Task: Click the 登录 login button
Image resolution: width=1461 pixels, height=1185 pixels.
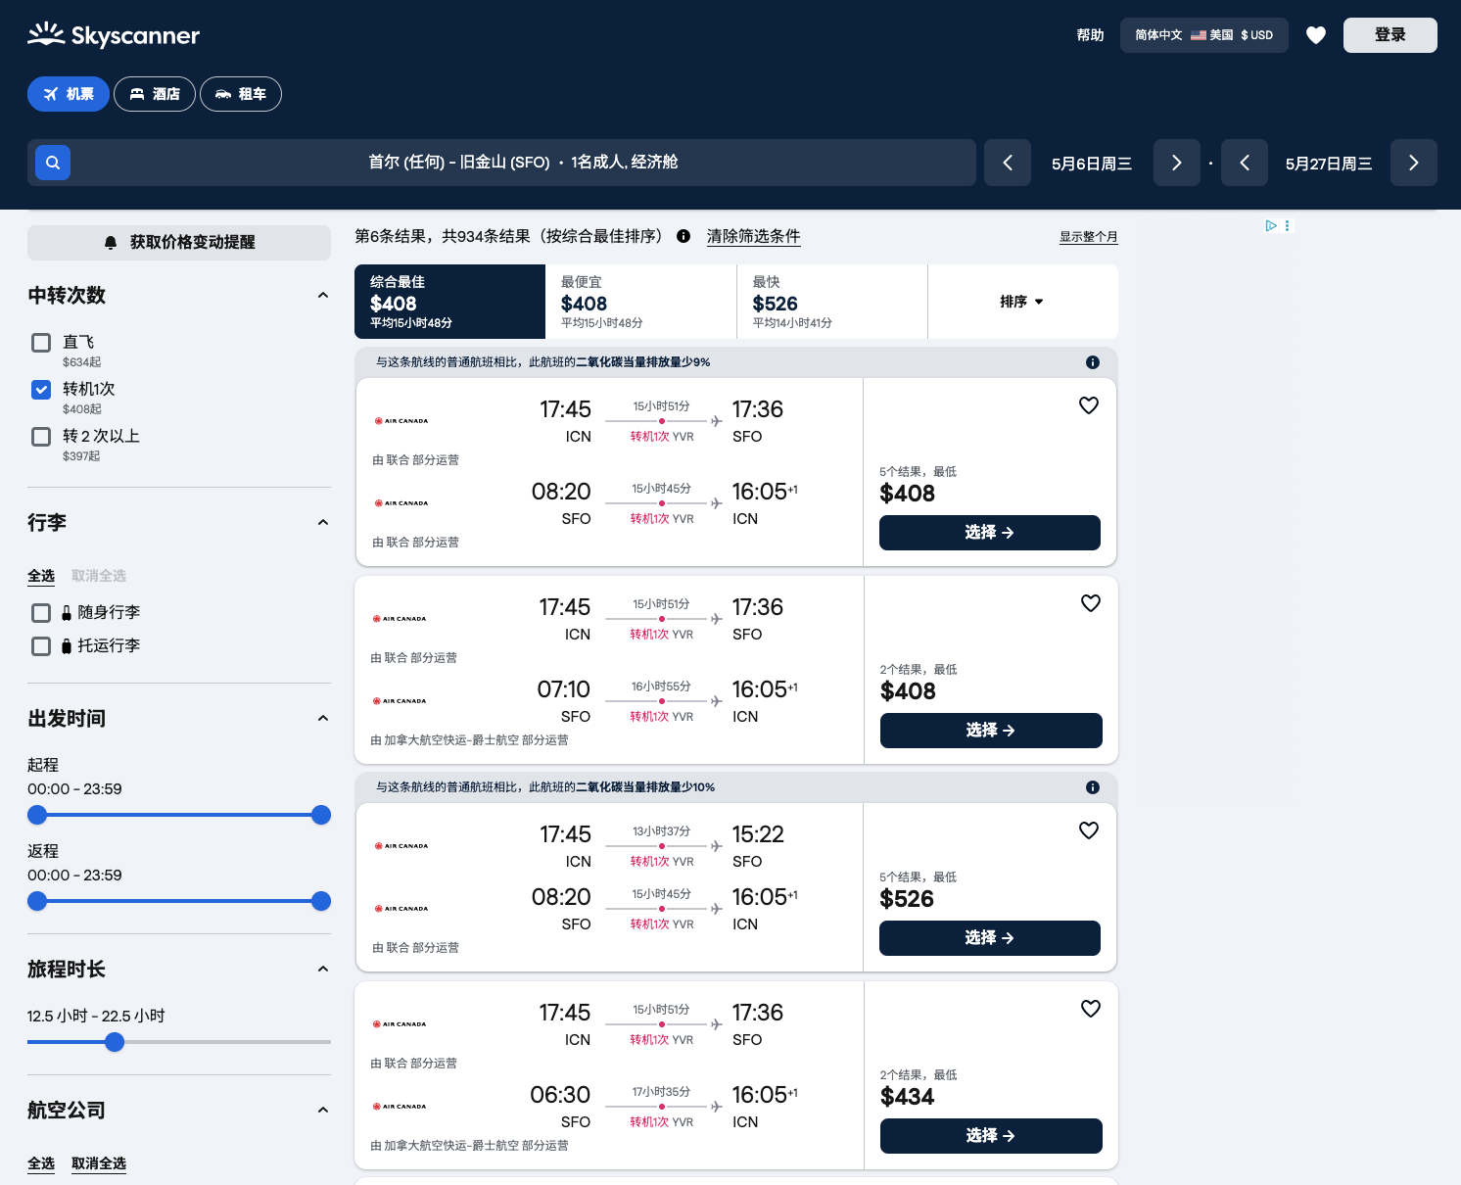Action: click(x=1390, y=35)
